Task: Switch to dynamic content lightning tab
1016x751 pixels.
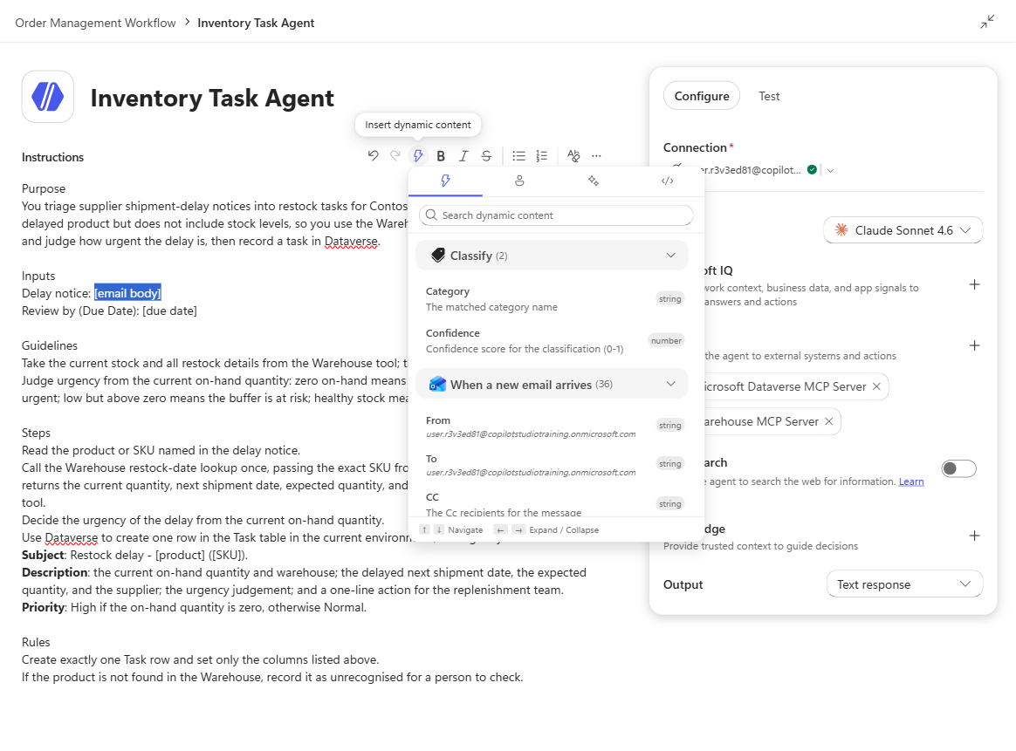Action: click(445, 181)
